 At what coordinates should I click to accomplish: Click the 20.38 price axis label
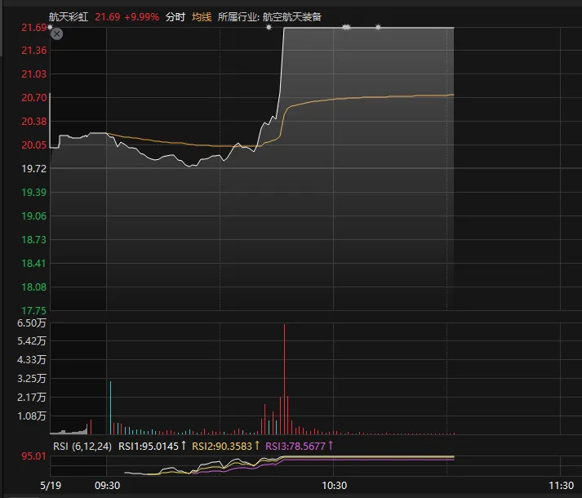(x=34, y=122)
